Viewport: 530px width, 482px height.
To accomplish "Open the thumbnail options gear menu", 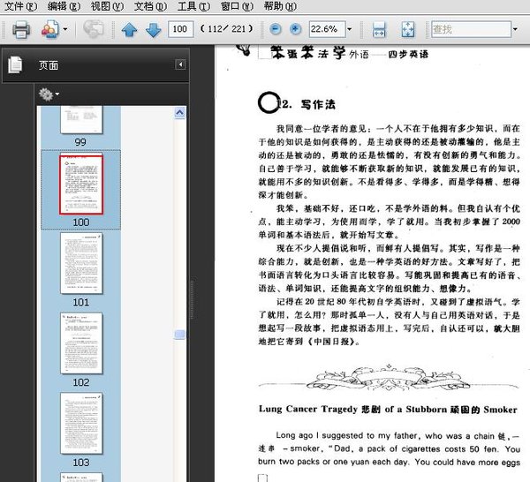I will 49,94.
